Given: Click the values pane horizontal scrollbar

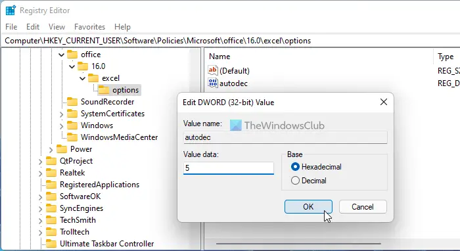Looking at the screenshot, I should coord(298,244).
